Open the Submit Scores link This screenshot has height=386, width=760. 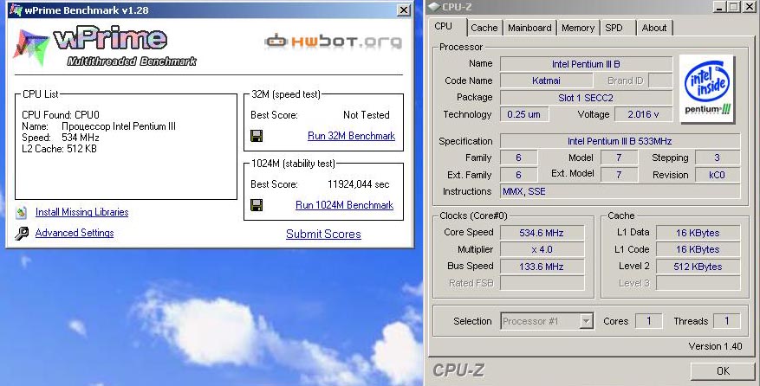pyautogui.click(x=323, y=235)
